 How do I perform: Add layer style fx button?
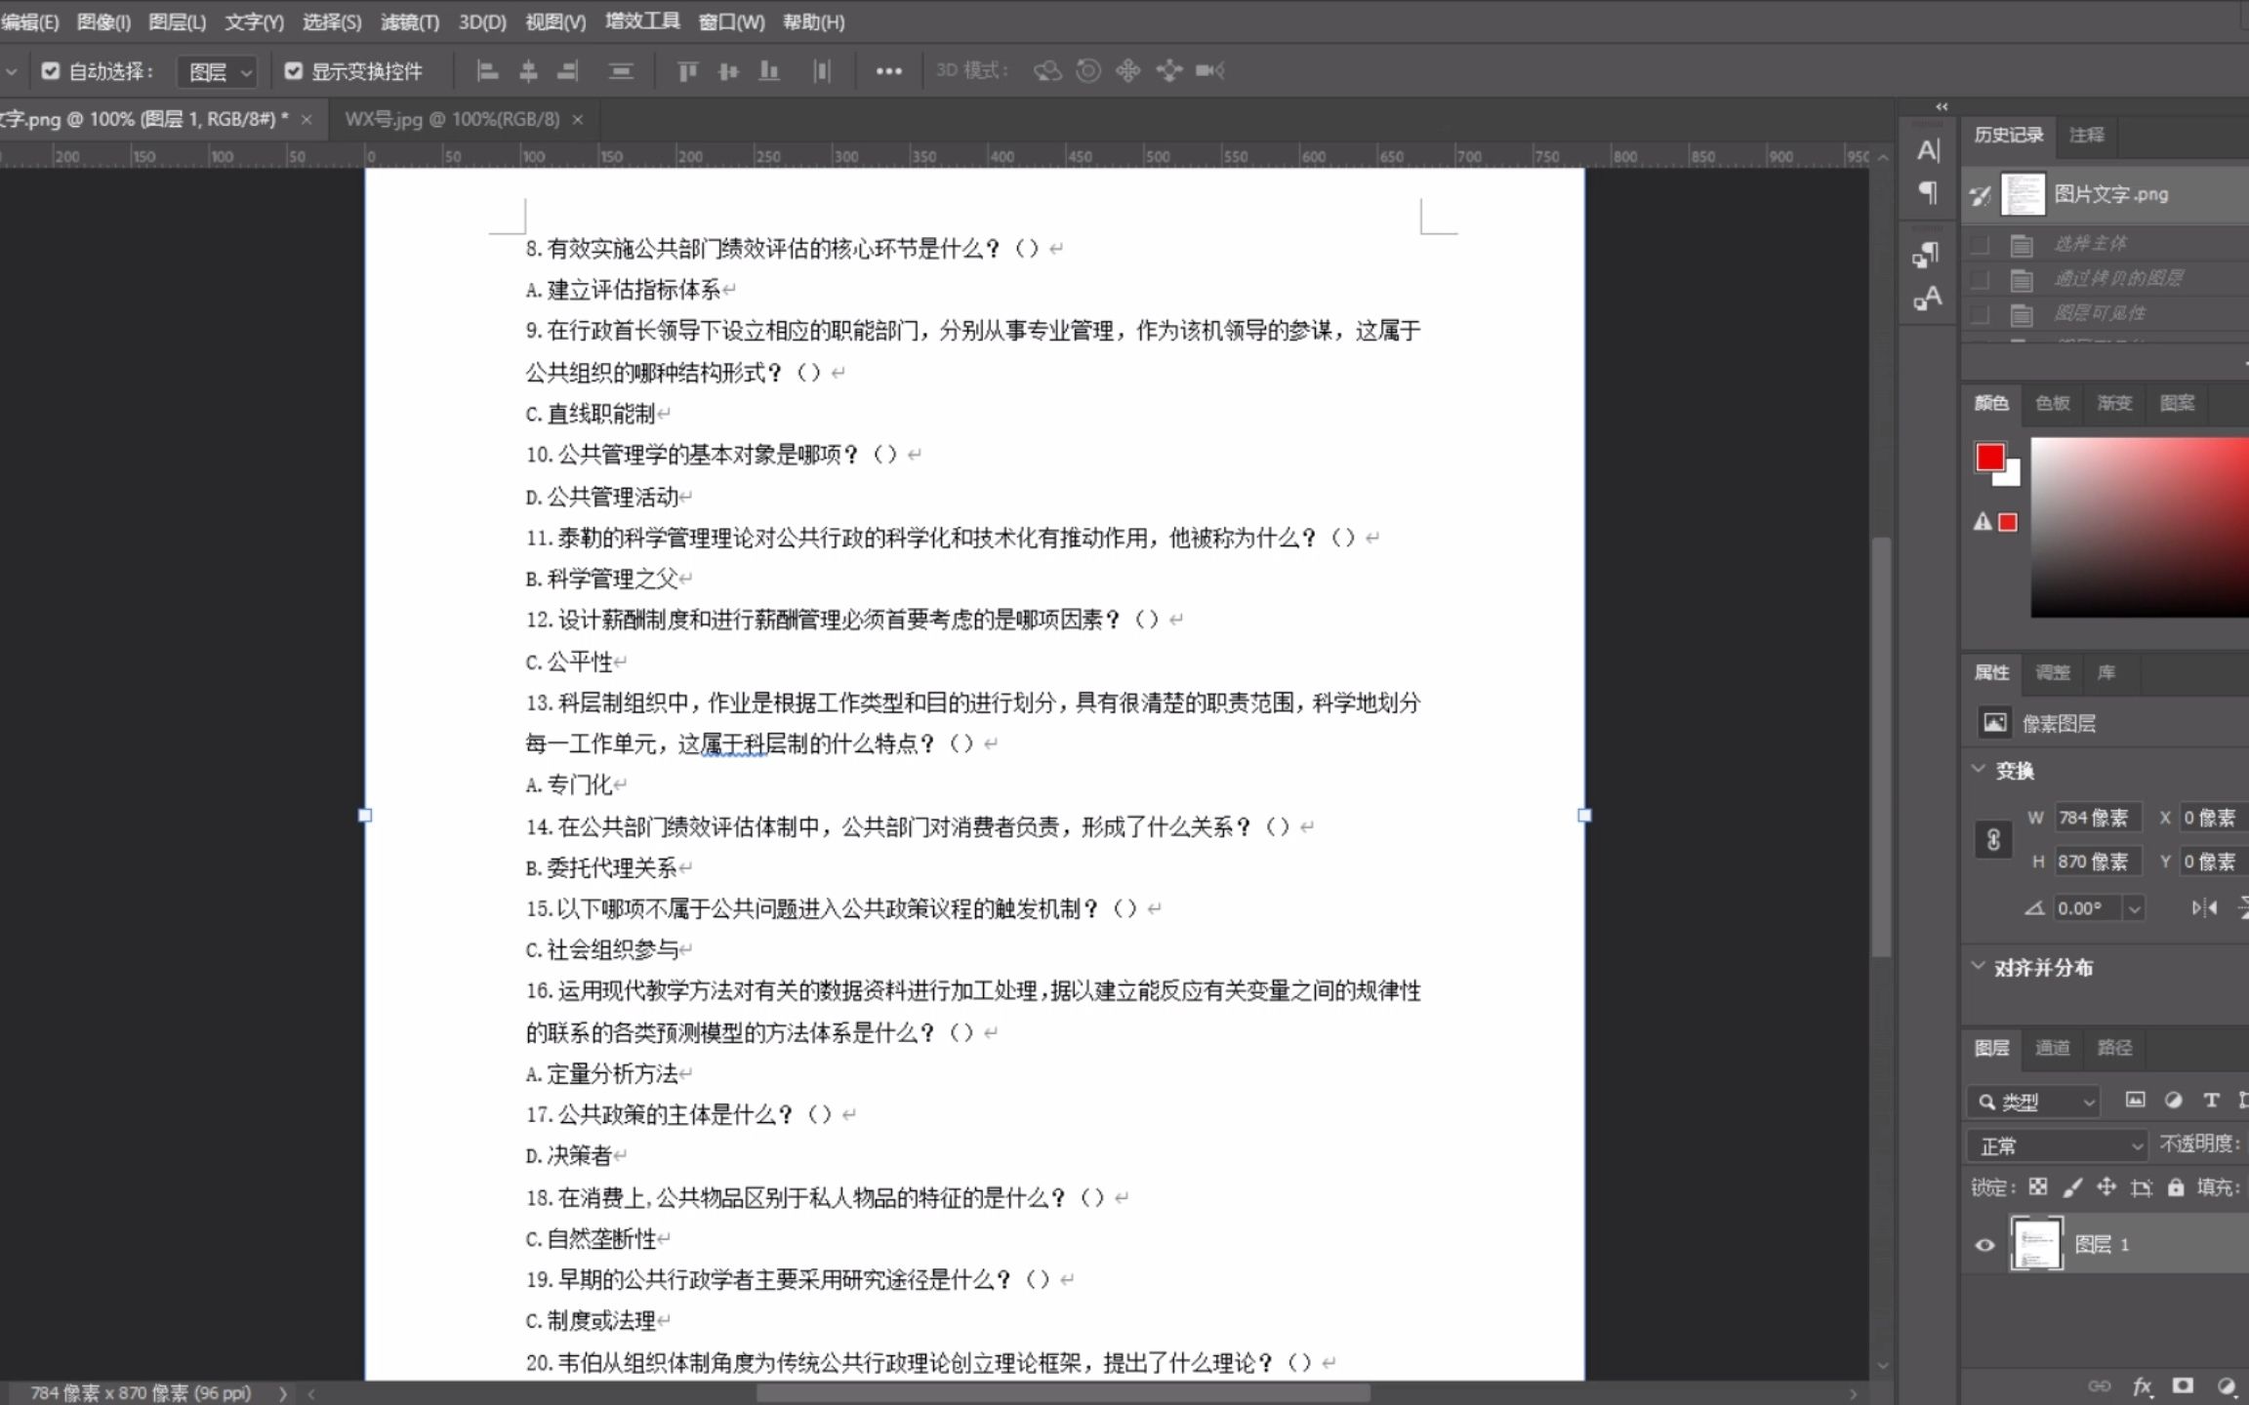pos(2143,1386)
